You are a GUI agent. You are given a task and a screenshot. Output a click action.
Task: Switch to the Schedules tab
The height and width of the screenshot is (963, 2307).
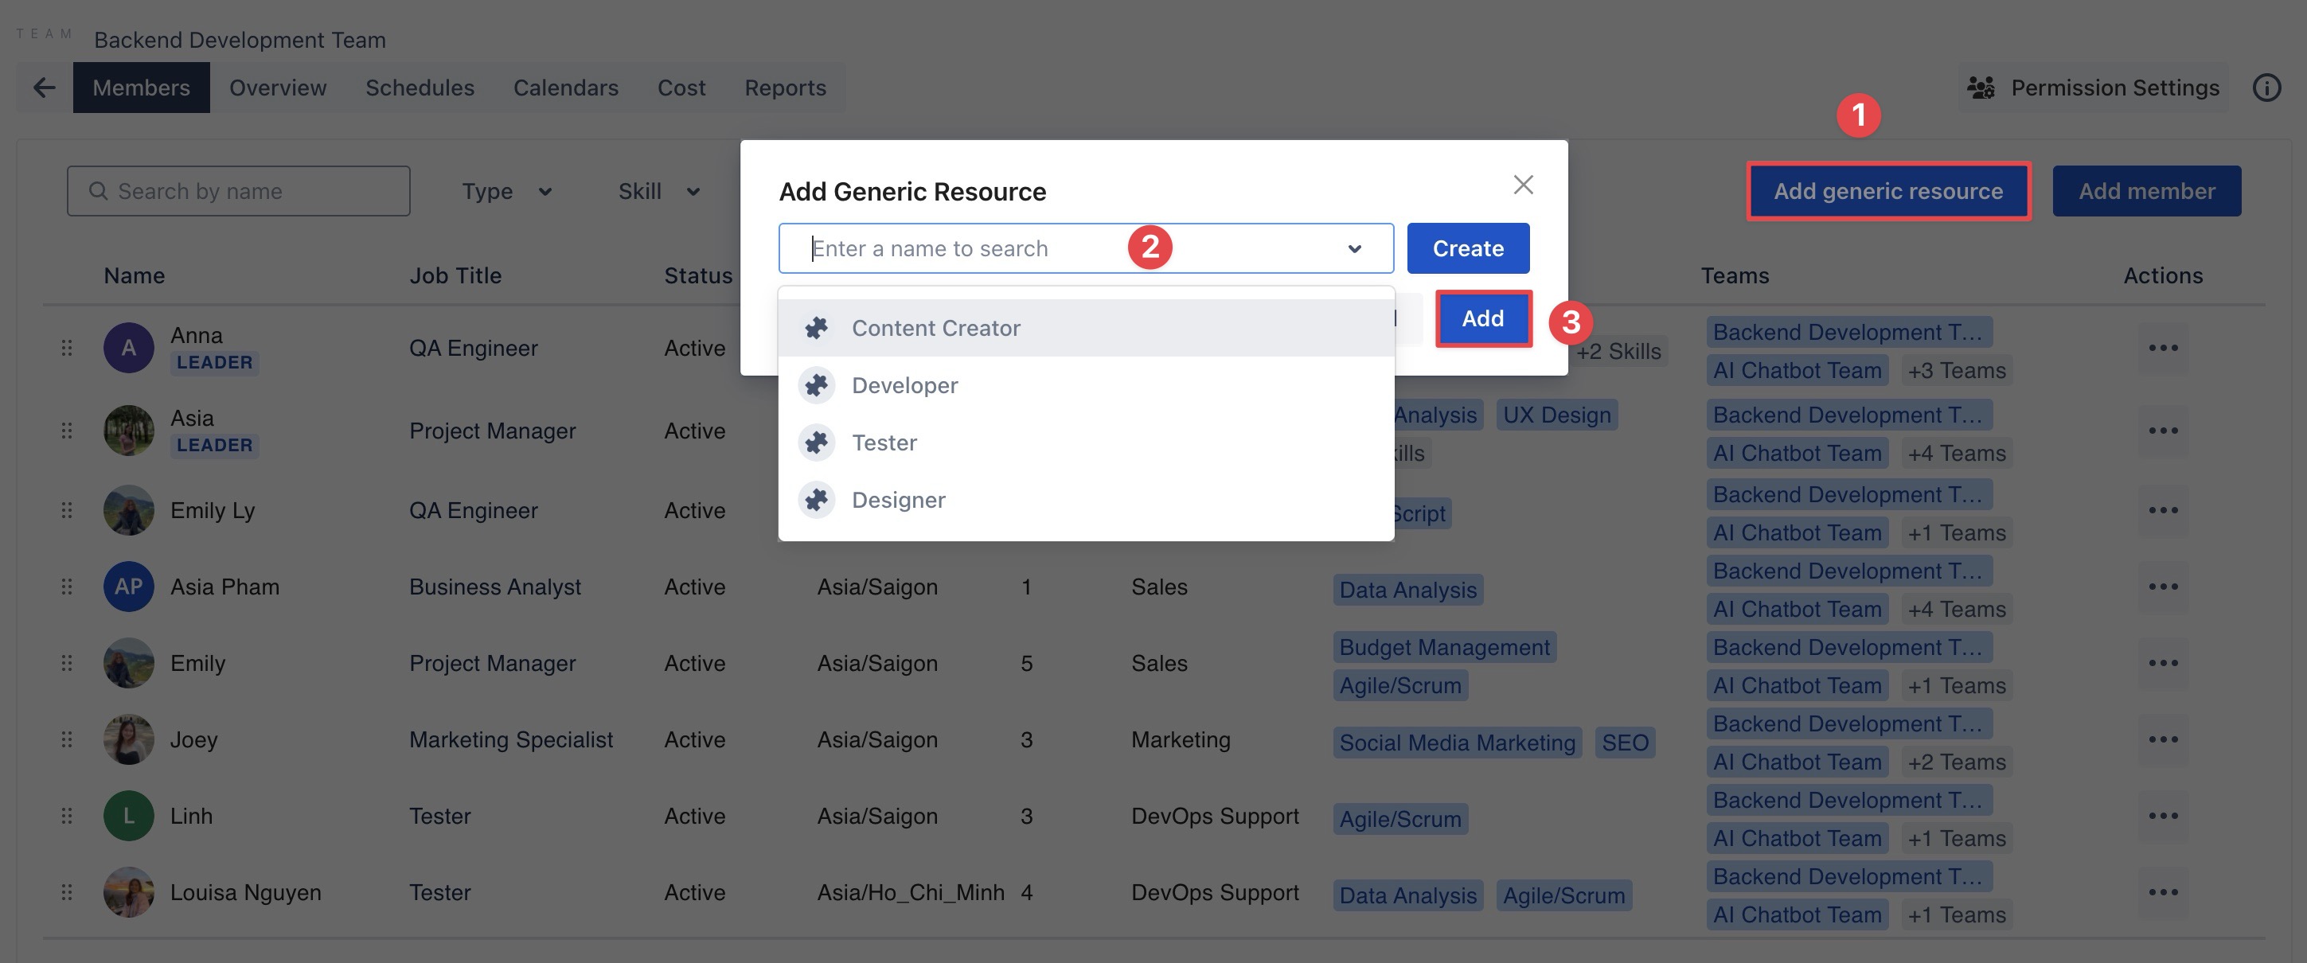(x=419, y=88)
